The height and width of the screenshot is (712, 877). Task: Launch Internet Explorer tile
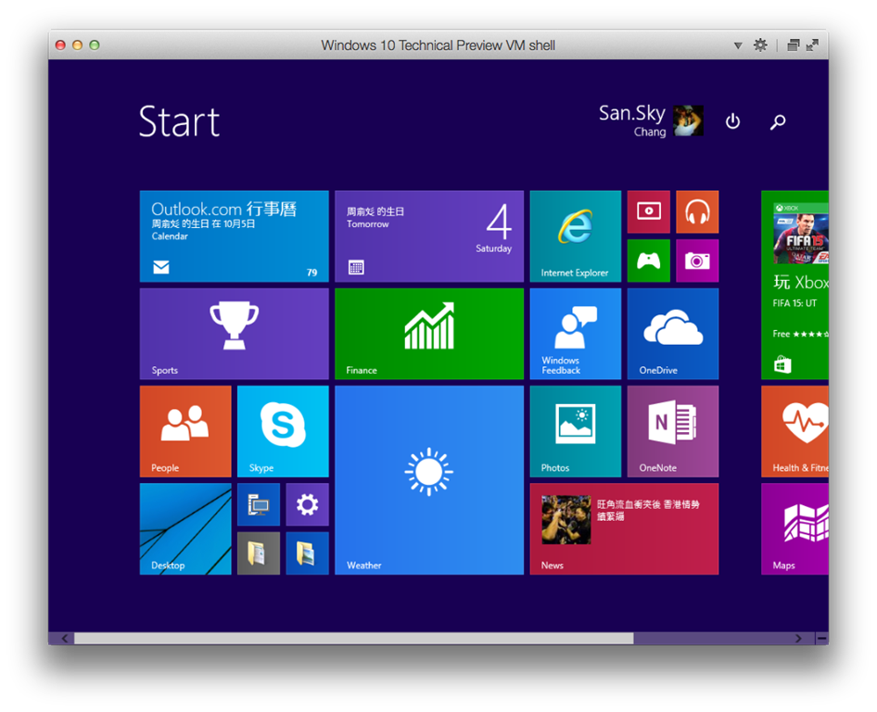(x=576, y=236)
